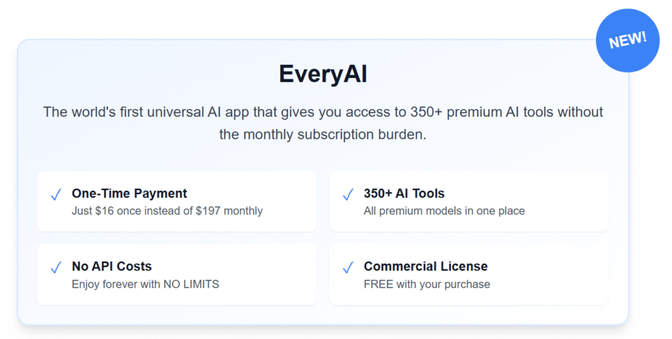Click 'Enjoy forever with NO LIMITS' text

(x=145, y=284)
